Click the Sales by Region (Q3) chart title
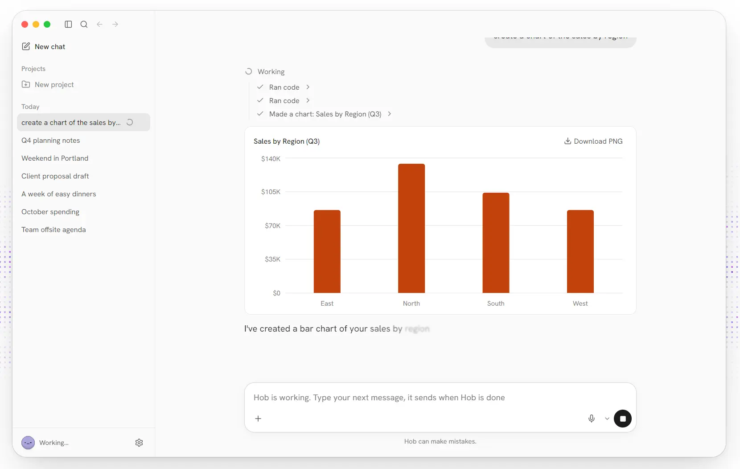This screenshot has width=740, height=469. click(x=287, y=141)
